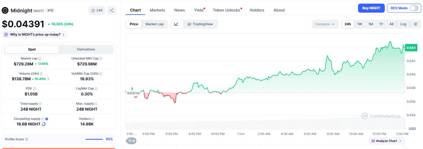Open Why is NIGHT's price up today

(35, 34)
